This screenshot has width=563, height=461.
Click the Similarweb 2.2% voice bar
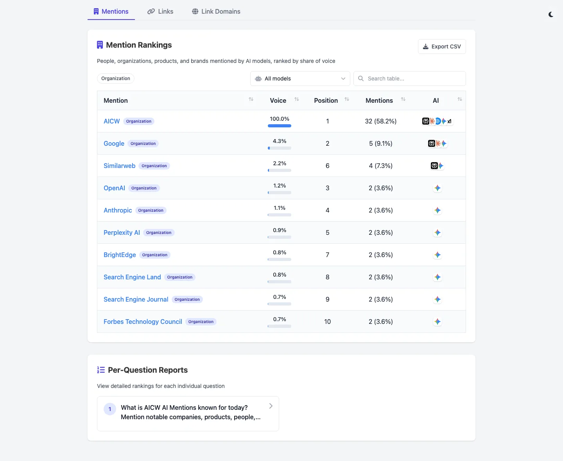pos(280,170)
